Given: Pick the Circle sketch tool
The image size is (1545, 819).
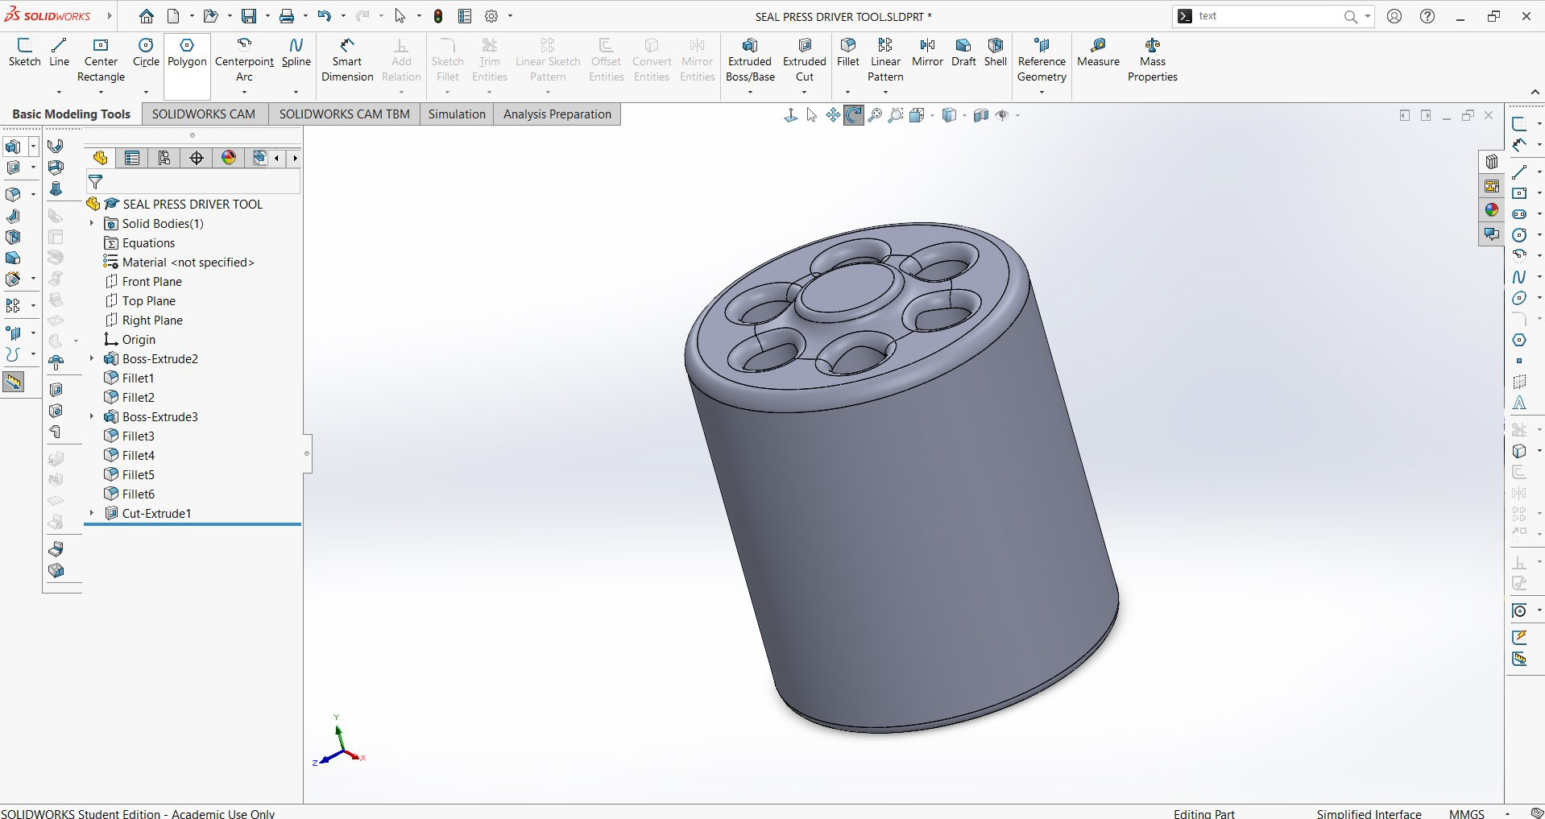Looking at the screenshot, I should click(x=146, y=52).
